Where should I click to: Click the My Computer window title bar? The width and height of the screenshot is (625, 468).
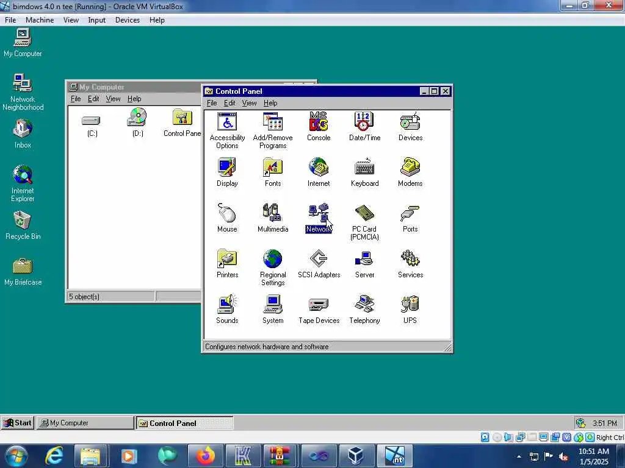click(134, 87)
